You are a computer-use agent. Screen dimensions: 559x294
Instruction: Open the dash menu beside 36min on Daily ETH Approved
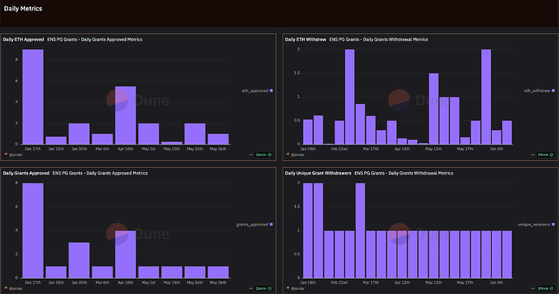(251, 154)
